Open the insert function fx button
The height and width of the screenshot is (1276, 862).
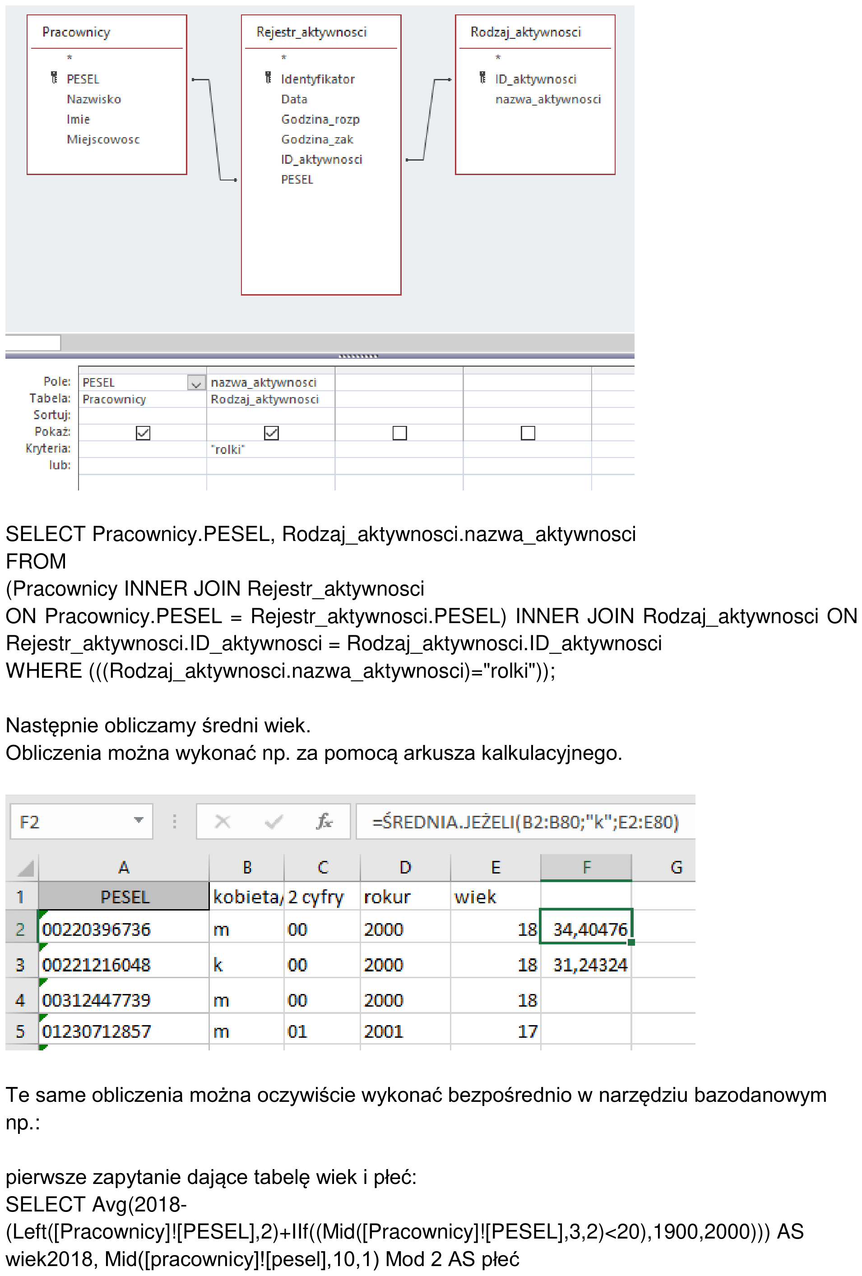pos(324,821)
